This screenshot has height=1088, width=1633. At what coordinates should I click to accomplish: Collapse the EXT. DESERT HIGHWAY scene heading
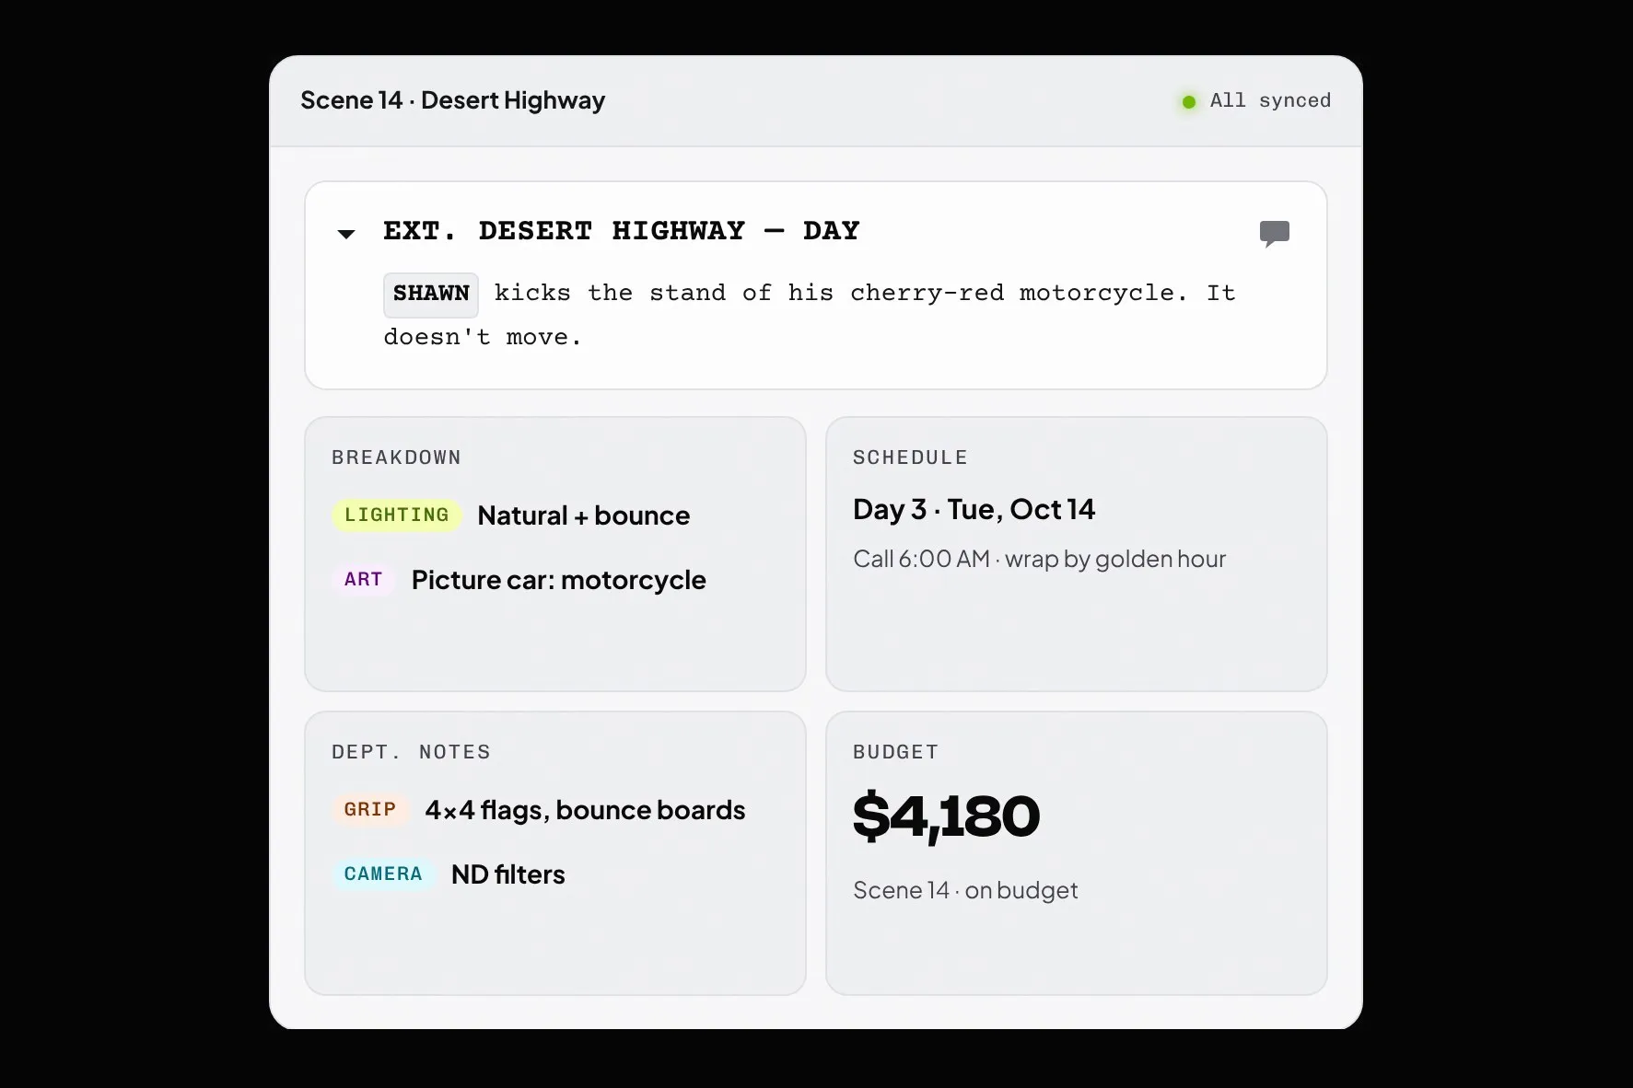click(x=346, y=234)
